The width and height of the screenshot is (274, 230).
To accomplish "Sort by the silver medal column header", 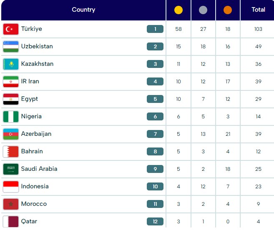I will click(x=203, y=10).
